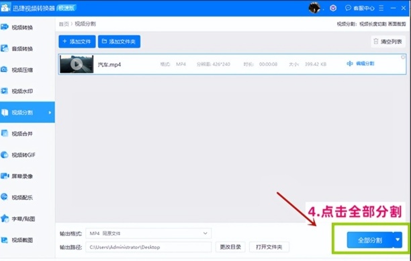This screenshot has width=411, height=261.
Task: Click the 大小 399.42 KB value
Action: [316, 64]
